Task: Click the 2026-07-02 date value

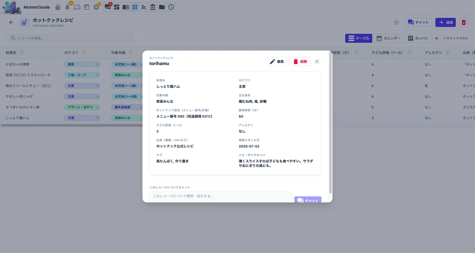Action: (x=249, y=146)
